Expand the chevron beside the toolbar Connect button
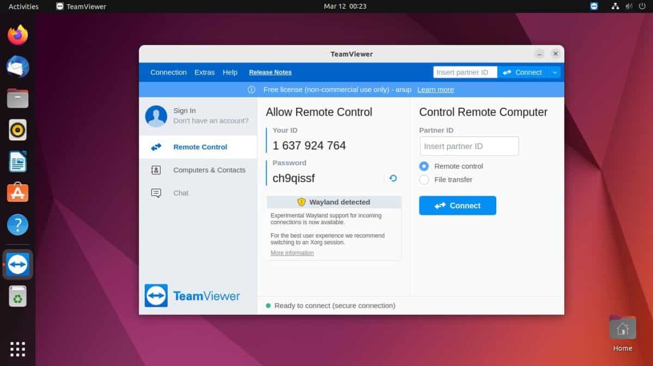 point(555,72)
